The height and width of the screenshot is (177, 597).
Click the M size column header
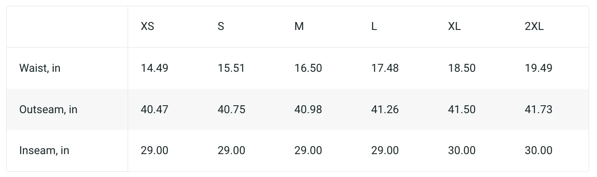299,26
